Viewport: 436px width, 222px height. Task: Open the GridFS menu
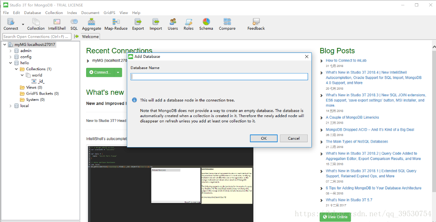[110, 12]
